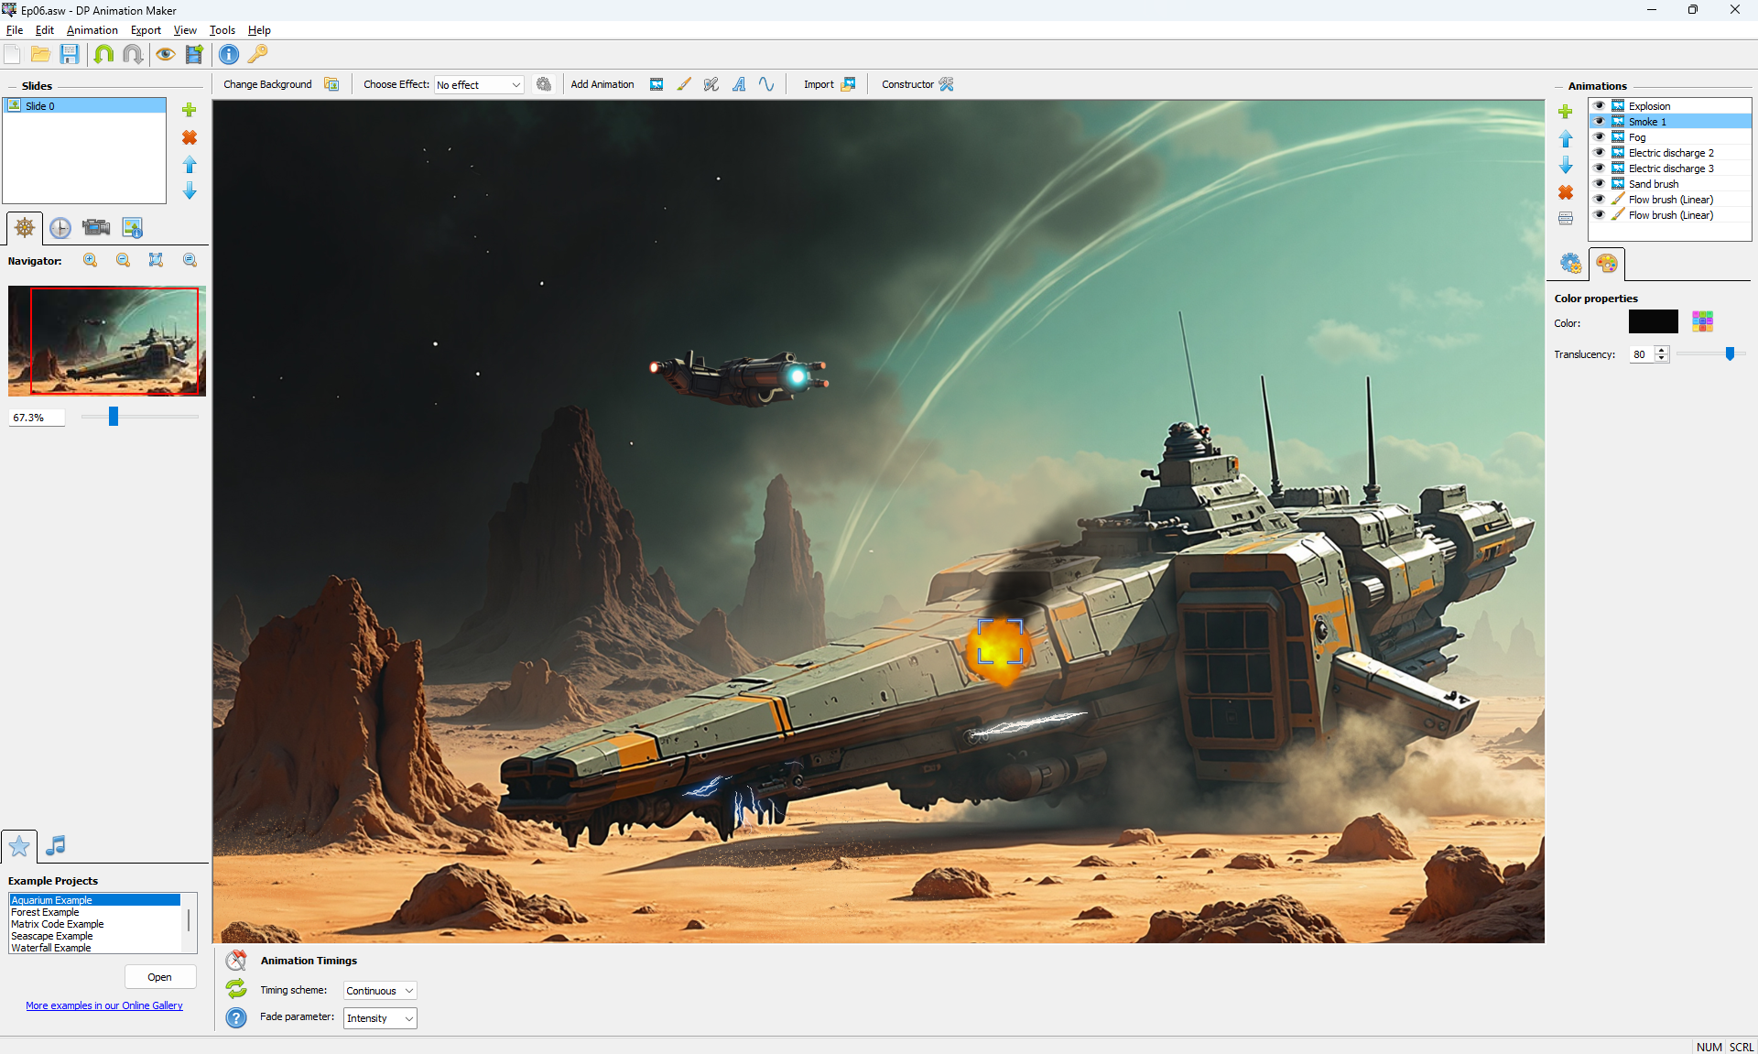The image size is (1758, 1054).
Task: Click the text animation letter icon
Action: (739, 84)
